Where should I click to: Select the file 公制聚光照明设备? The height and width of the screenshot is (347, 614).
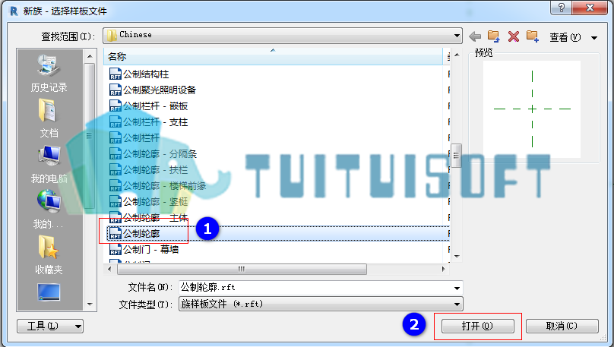160,90
